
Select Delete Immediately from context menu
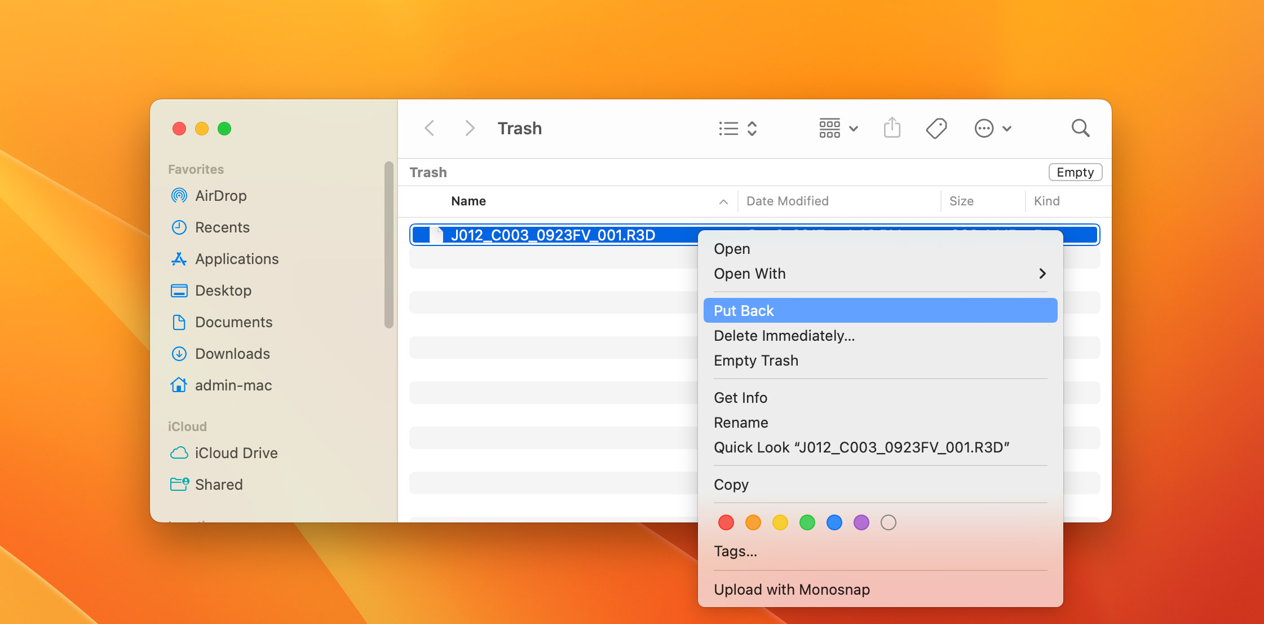pos(784,335)
